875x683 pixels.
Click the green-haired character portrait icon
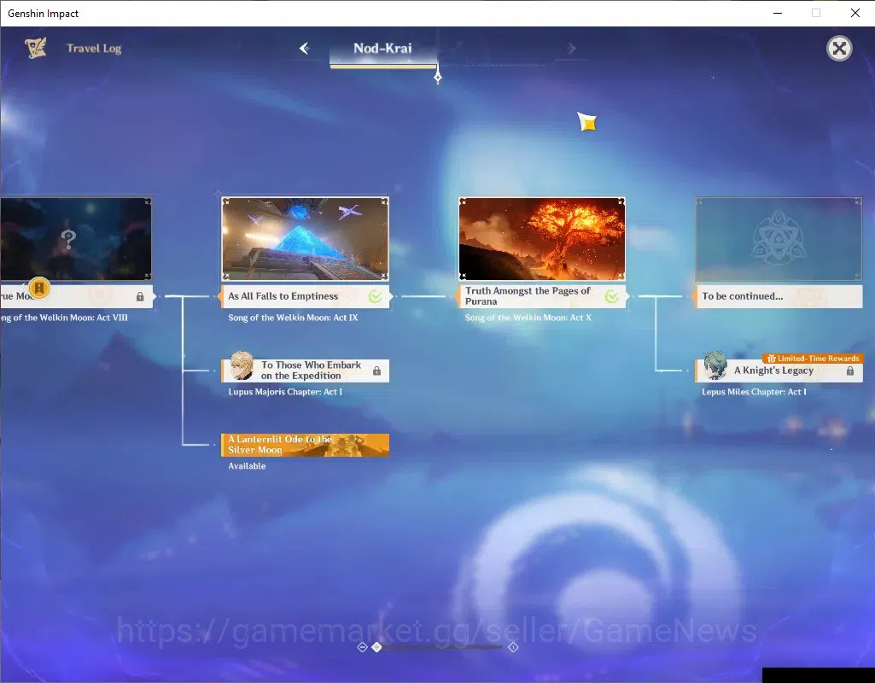coord(715,365)
